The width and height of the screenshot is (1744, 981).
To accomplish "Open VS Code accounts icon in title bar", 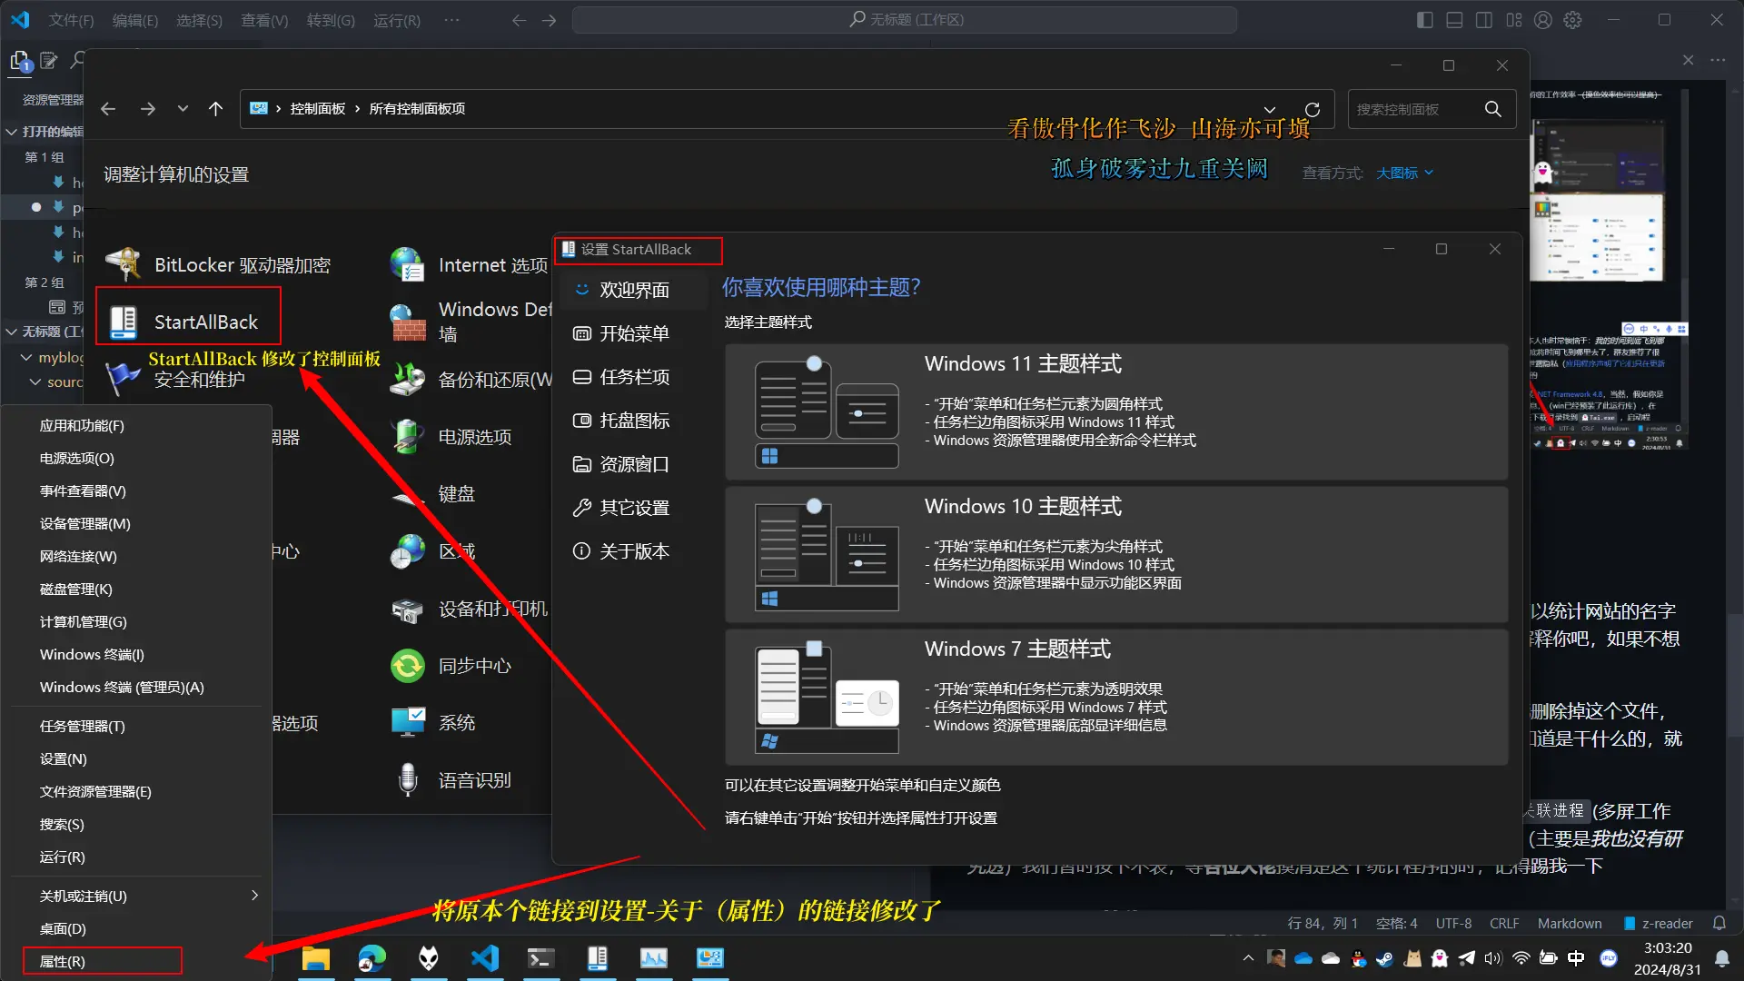I will click(1543, 20).
